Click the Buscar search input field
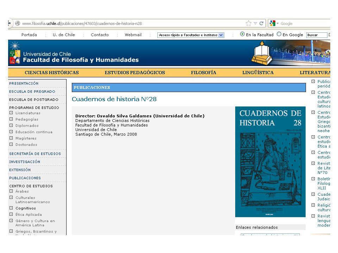This screenshot has width=338, height=253. coord(317,35)
